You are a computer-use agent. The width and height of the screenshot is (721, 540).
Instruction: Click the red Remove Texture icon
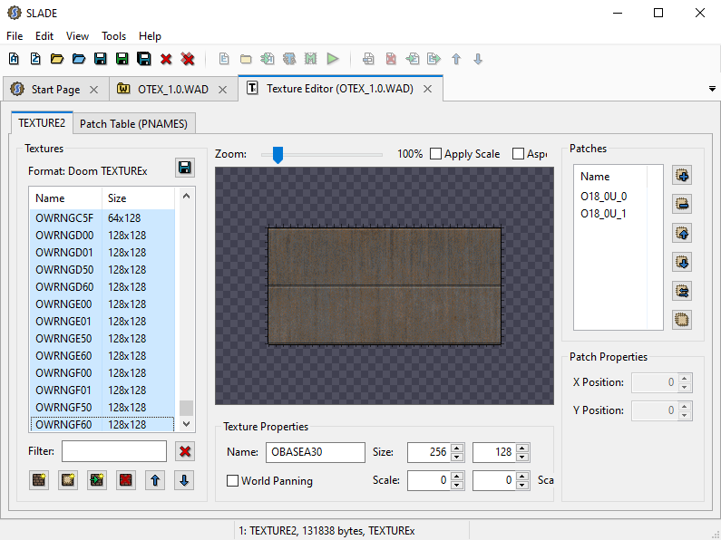tap(126, 480)
